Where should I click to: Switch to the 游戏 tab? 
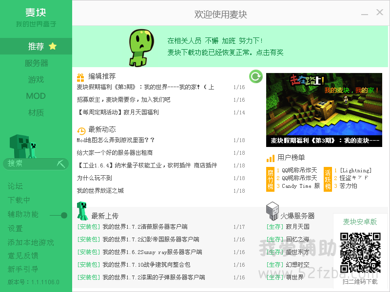point(36,79)
